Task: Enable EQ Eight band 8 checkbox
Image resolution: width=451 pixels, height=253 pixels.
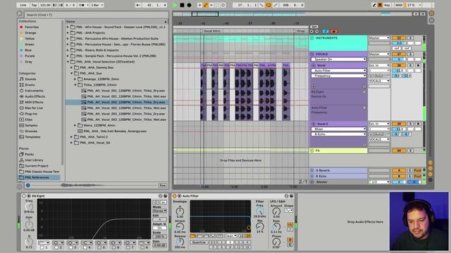Action: coord(143,247)
